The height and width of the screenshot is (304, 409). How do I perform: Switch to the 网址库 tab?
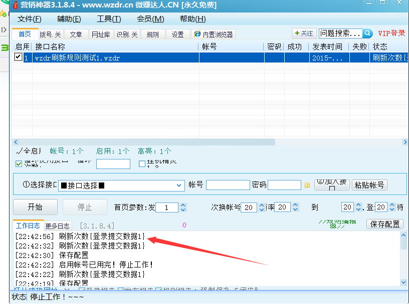[101, 34]
